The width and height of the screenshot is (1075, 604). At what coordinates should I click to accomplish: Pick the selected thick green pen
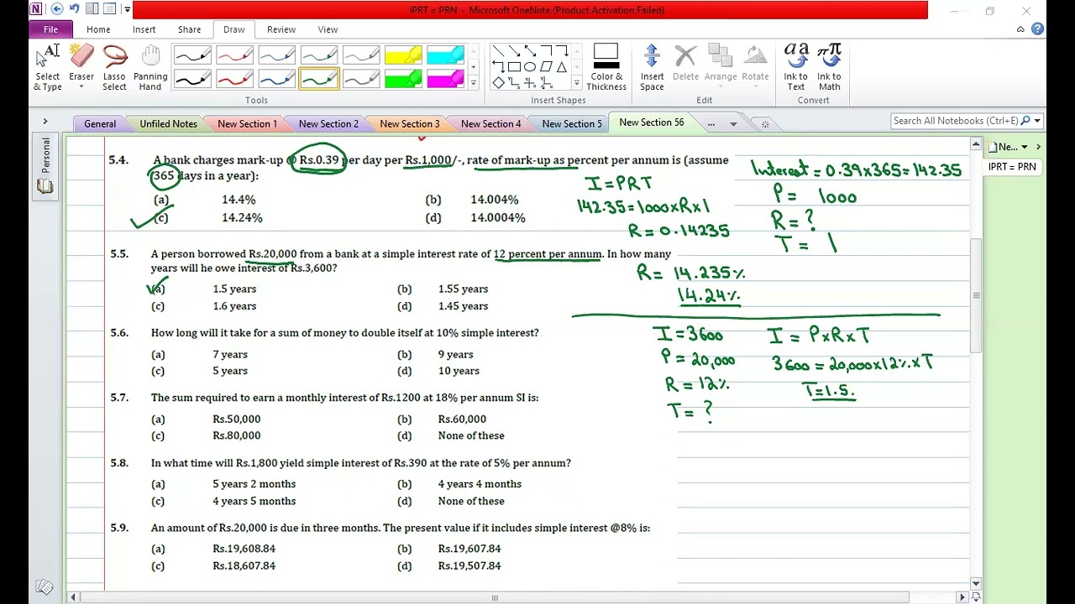click(318, 79)
